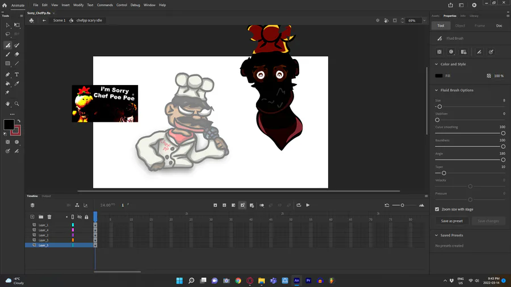
Task: Open the Edit Toolbar three-dots menu
Action: (x=12, y=114)
